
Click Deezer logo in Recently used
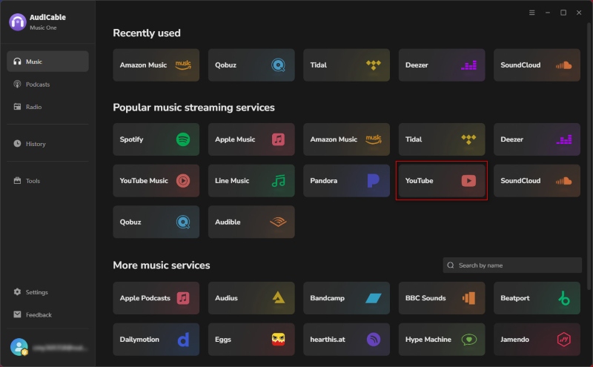click(x=468, y=65)
